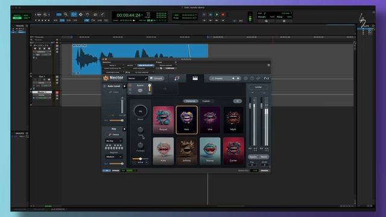Switch to the Custom tab

(x=206, y=101)
